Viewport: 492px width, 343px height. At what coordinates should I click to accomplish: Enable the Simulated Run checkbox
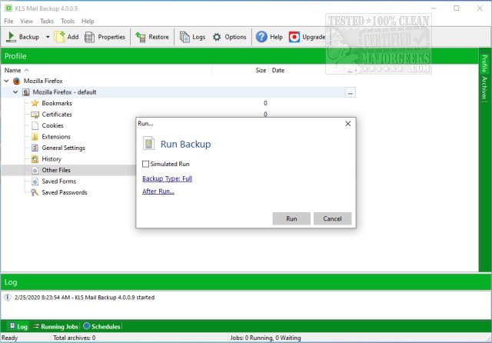pyautogui.click(x=145, y=164)
